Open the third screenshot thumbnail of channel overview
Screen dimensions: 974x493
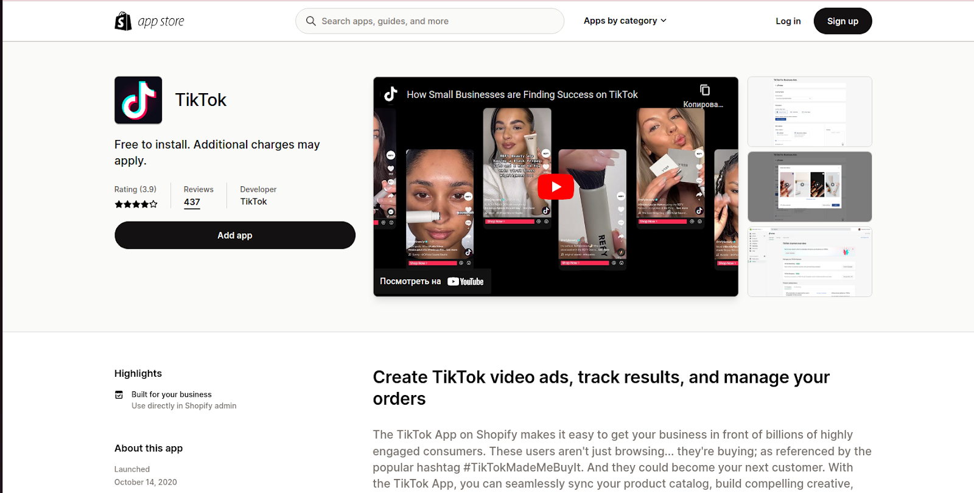(x=810, y=262)
